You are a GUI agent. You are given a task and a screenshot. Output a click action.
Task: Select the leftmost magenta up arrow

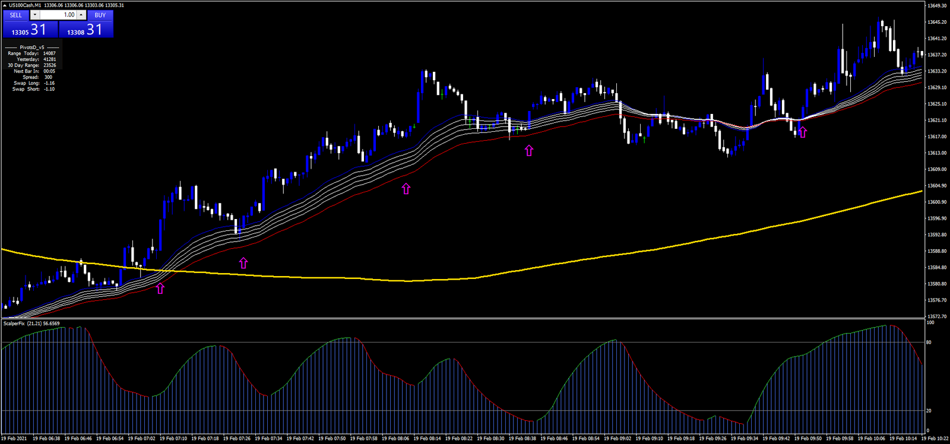[160, 288]
